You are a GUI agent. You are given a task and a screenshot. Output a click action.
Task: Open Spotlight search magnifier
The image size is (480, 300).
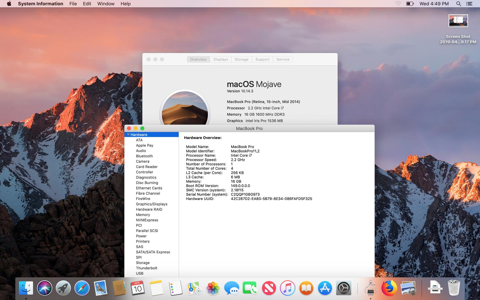pyautogui.click(x=459, y=4)
